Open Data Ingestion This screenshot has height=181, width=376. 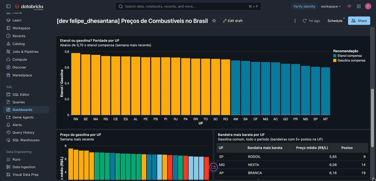(24, 167)
